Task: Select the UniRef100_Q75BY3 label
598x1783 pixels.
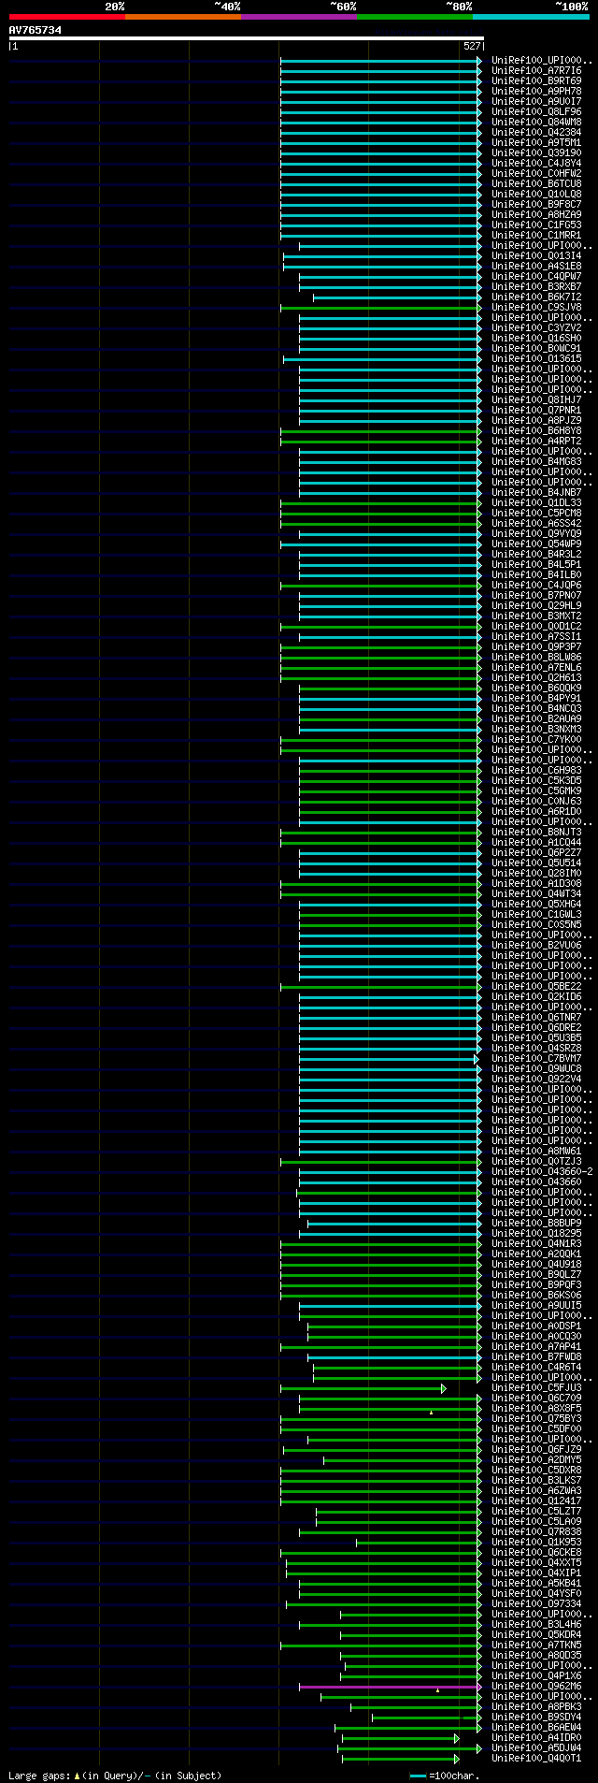Action: [x=536, y=1418]
